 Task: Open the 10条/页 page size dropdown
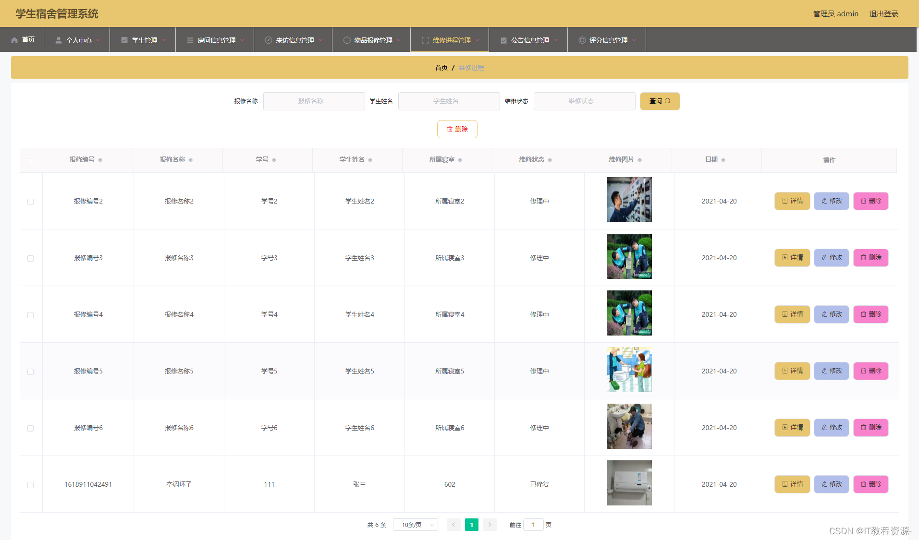point(416,525)
